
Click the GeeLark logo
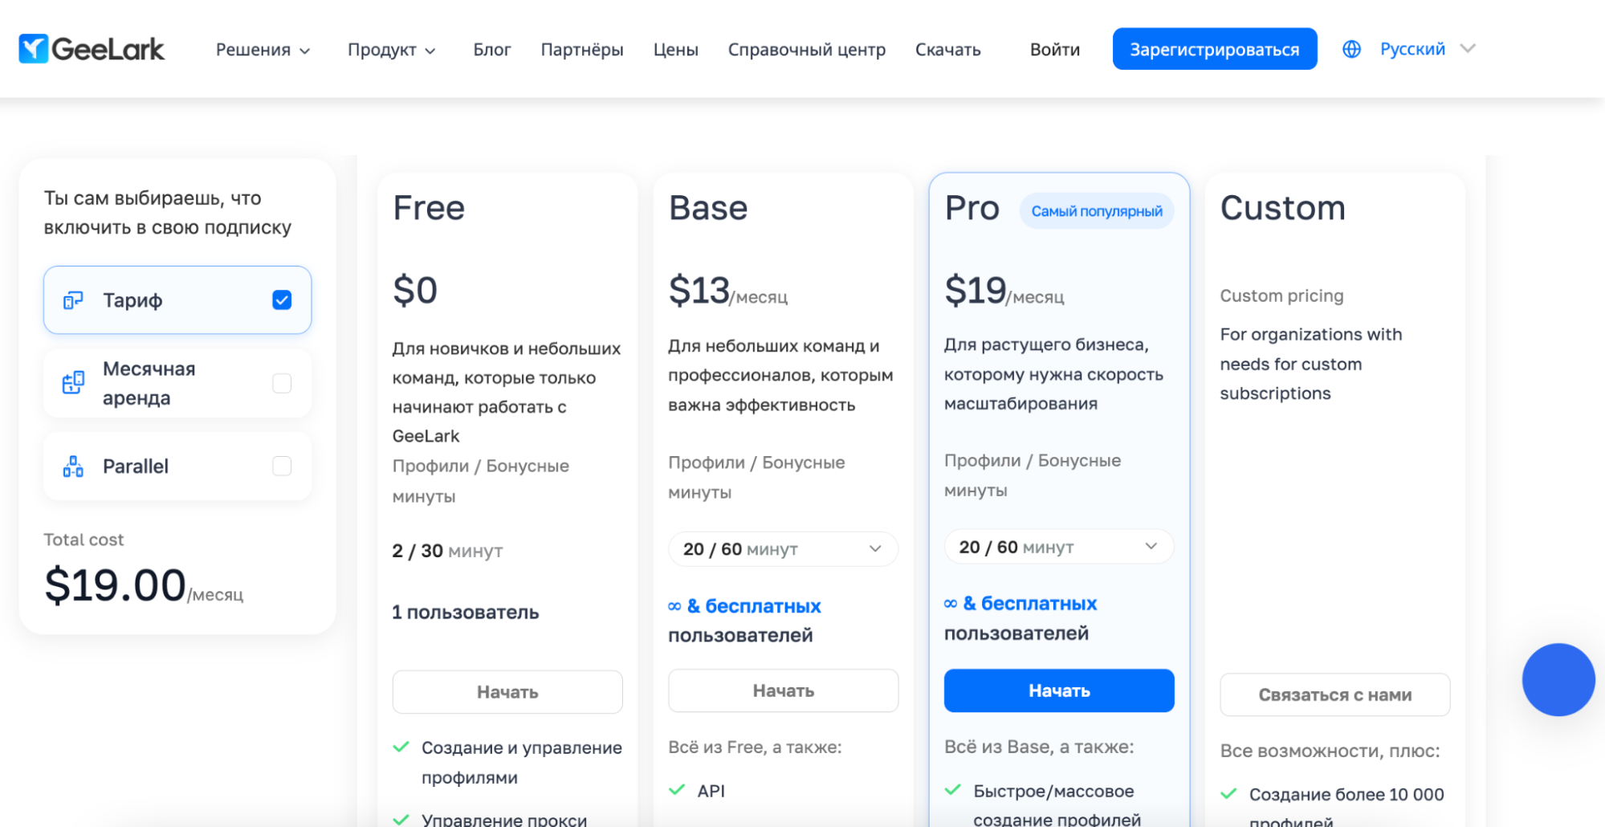92,49
